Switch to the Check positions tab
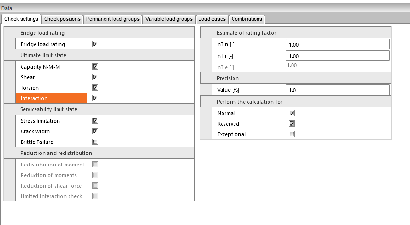Viewport: 410px width, 225px height. pos(62,19)
